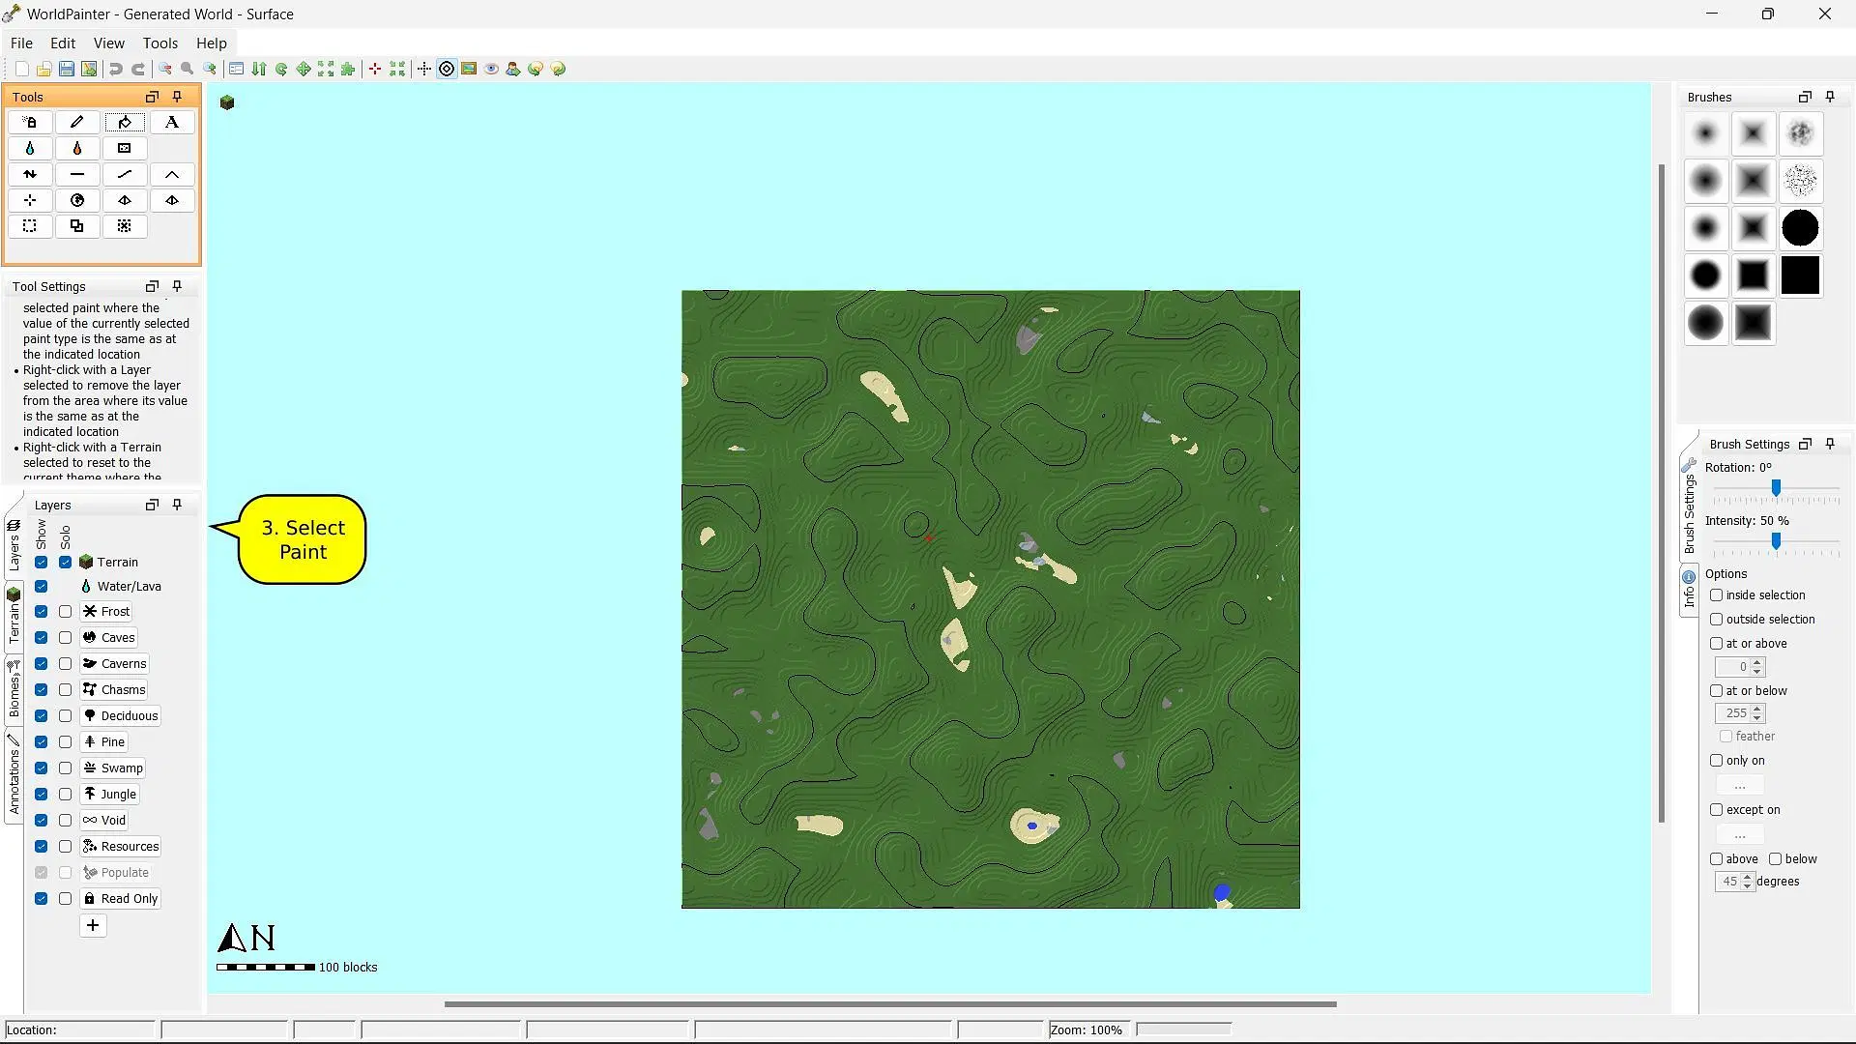
Task: Toggle visibility of Frost layer
Action: [x=41, y=611]
